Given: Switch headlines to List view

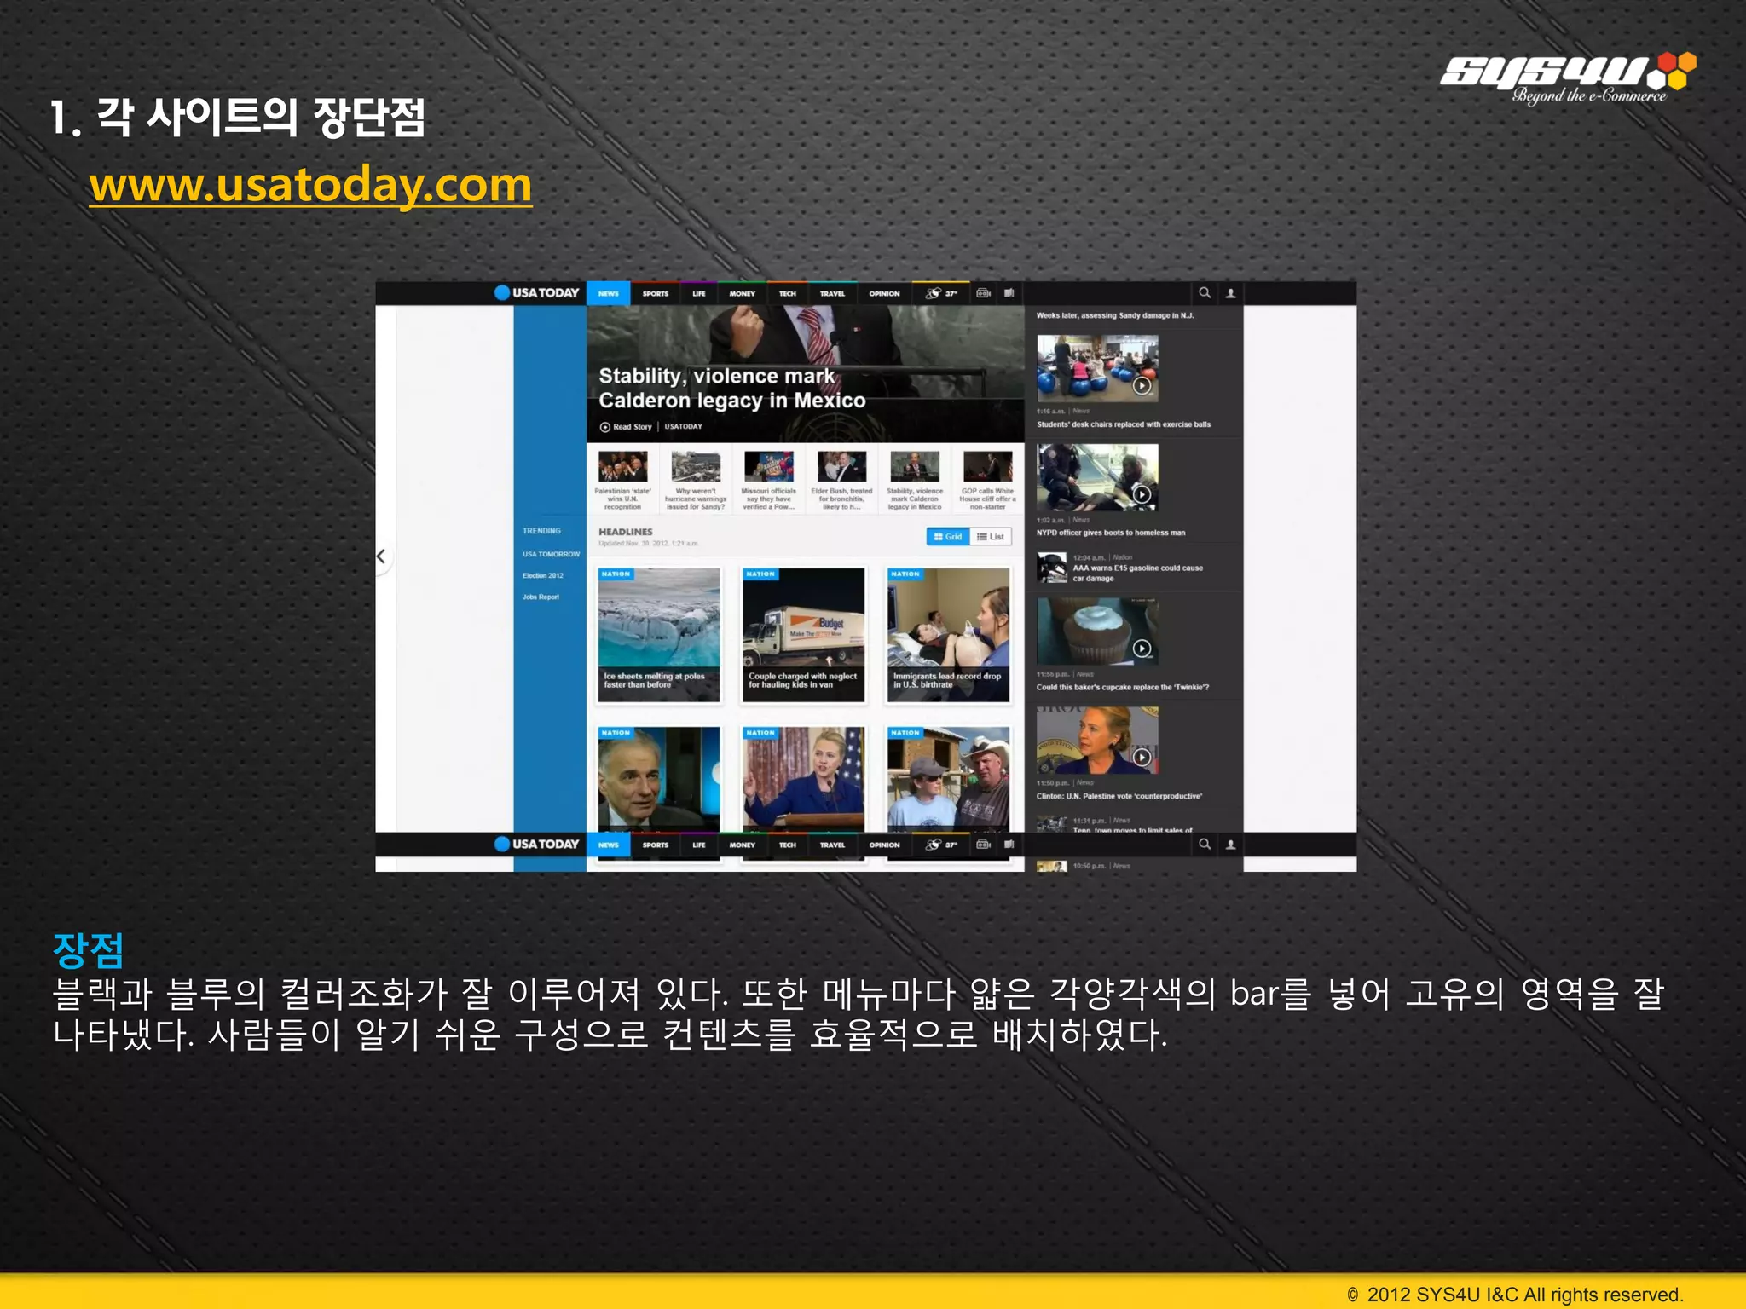Looking at the screenshot, I should 991,537.
